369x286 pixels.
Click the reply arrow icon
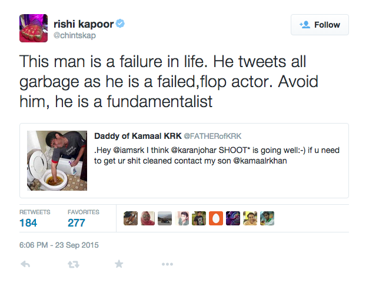25,264
